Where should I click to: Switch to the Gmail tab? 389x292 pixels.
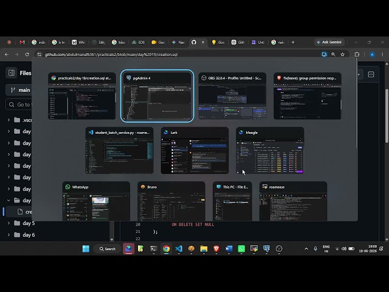click(x=22, y=42)
